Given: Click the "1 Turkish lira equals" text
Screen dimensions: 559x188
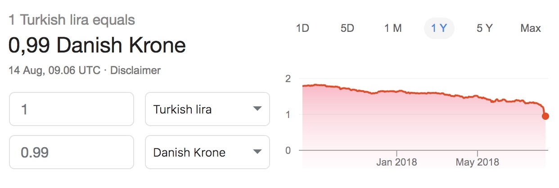Looking at the screenshot, I should point(72,20).
